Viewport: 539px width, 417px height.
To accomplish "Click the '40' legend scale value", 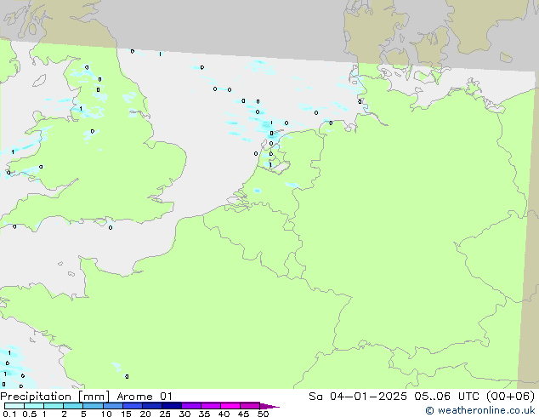I will 224,414.
